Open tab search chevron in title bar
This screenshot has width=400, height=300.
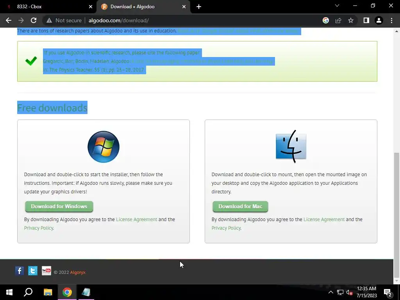tap(337, 5)
